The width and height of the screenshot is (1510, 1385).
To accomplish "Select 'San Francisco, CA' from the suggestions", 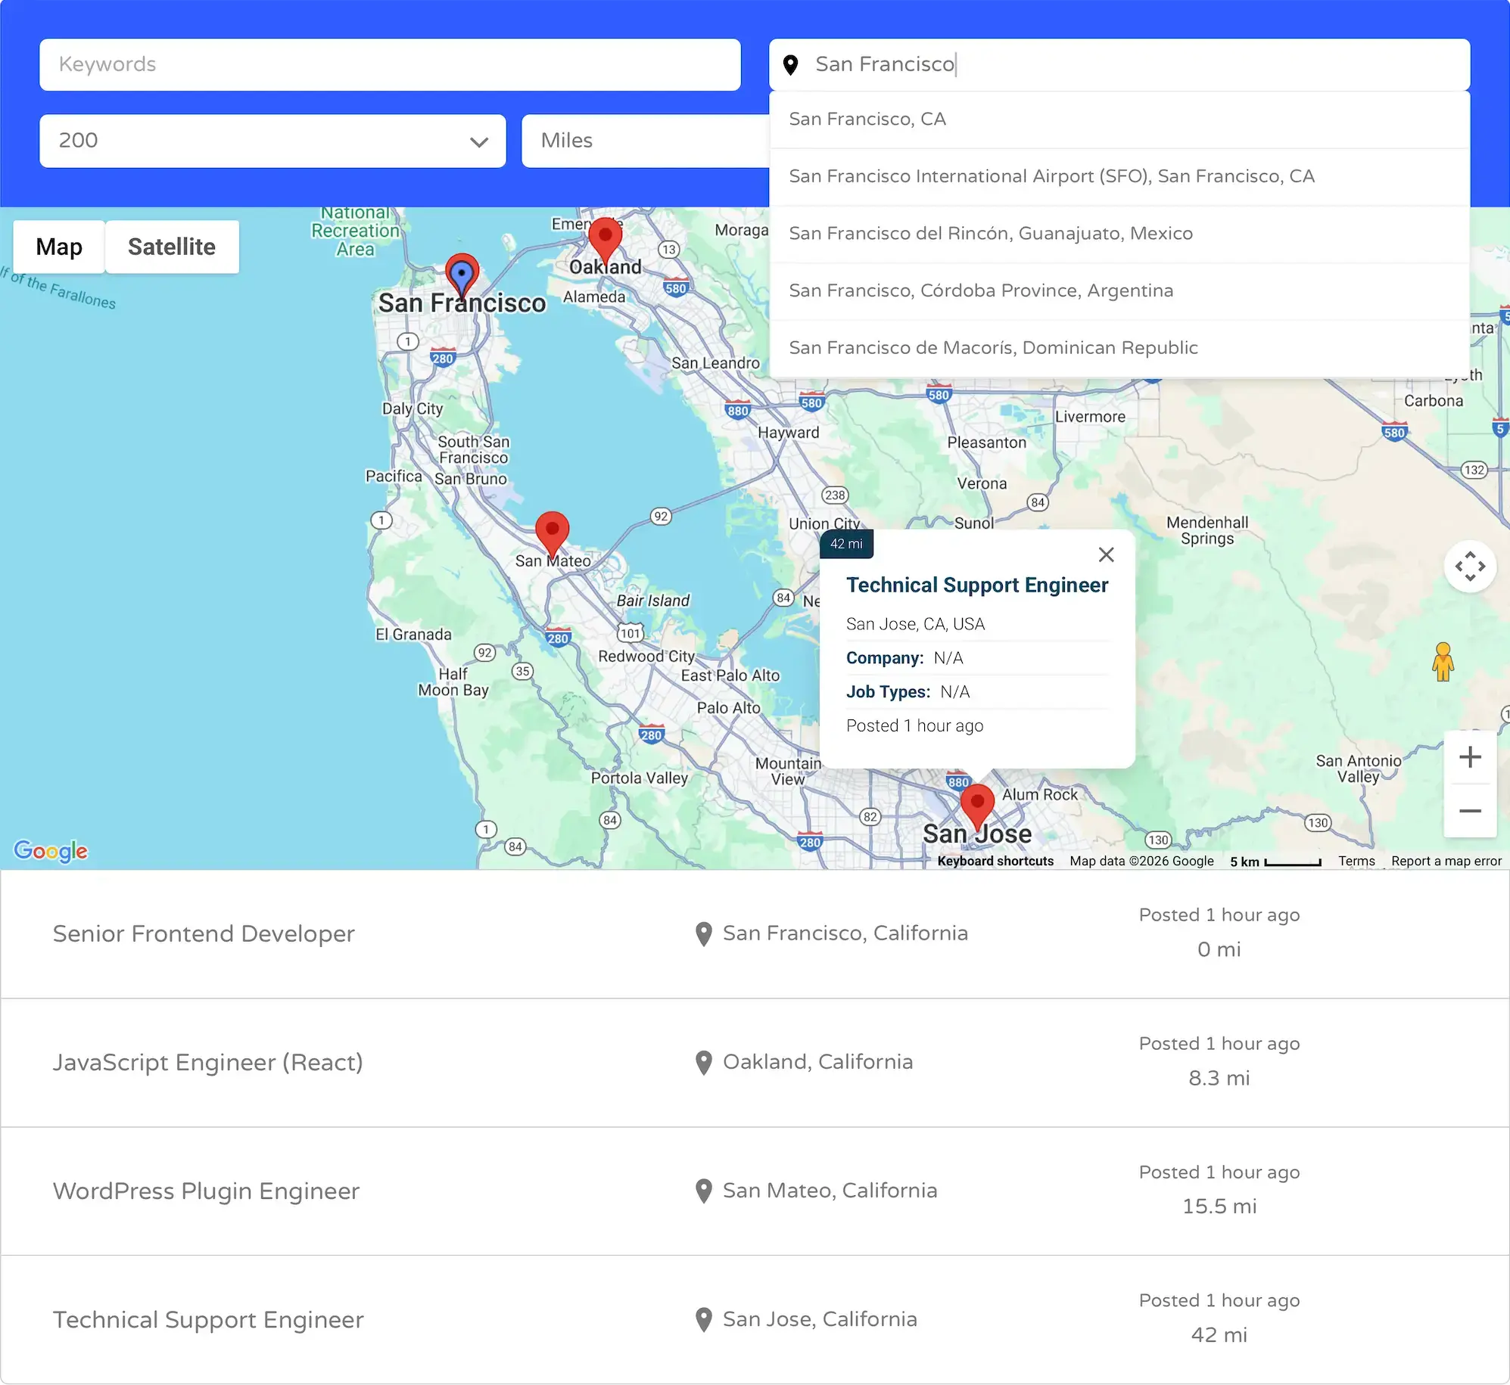I will (867, 119).
